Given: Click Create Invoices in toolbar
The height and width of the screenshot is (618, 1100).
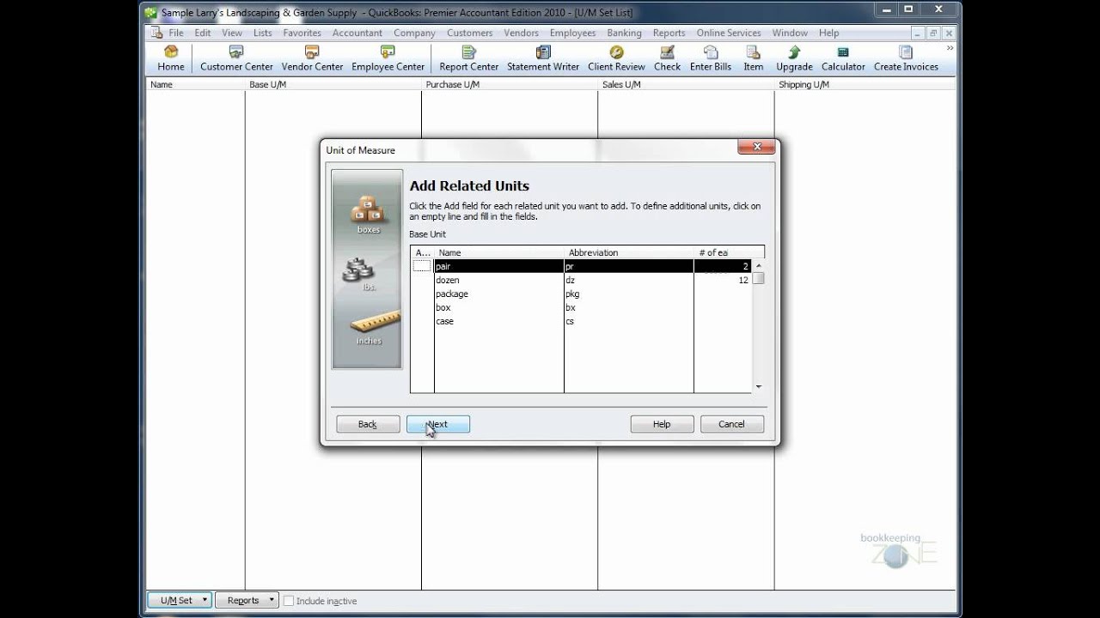Looking at the screenshot, I should 906,59.
